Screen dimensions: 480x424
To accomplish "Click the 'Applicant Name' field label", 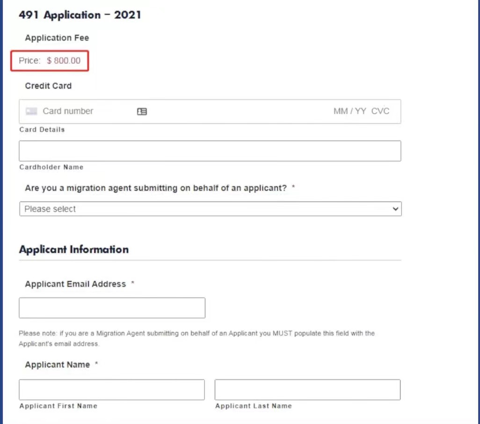I will click(58, 365).
